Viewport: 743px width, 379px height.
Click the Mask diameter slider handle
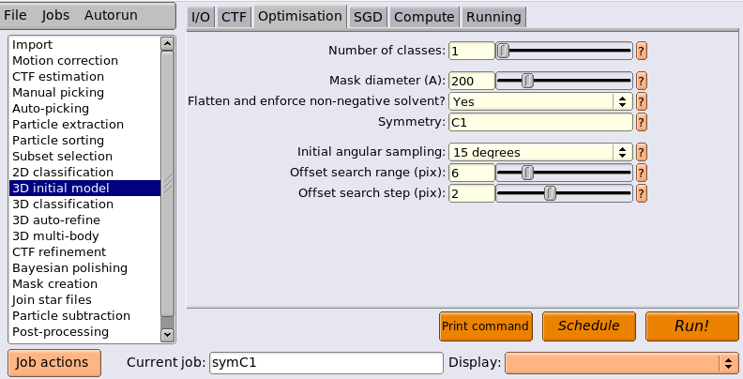pos(527,81)
